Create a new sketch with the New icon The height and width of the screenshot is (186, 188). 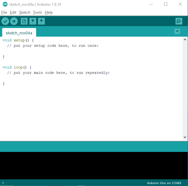point(24,21)
